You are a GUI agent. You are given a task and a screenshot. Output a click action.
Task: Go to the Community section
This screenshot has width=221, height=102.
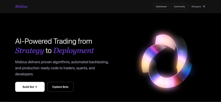click(179, 7)
